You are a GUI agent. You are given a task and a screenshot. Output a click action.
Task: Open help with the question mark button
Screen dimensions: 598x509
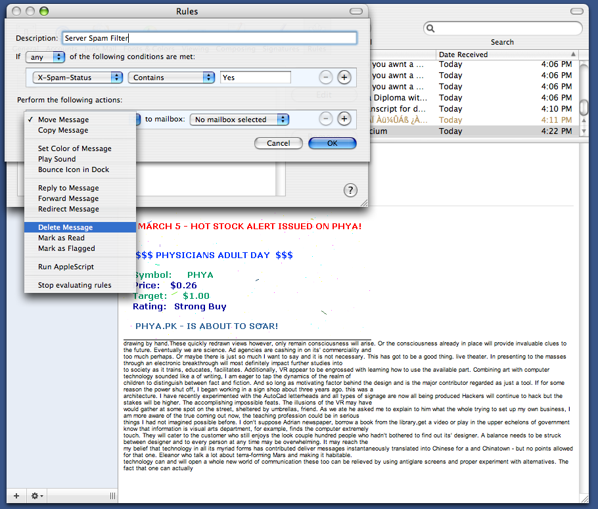point(350,190)
